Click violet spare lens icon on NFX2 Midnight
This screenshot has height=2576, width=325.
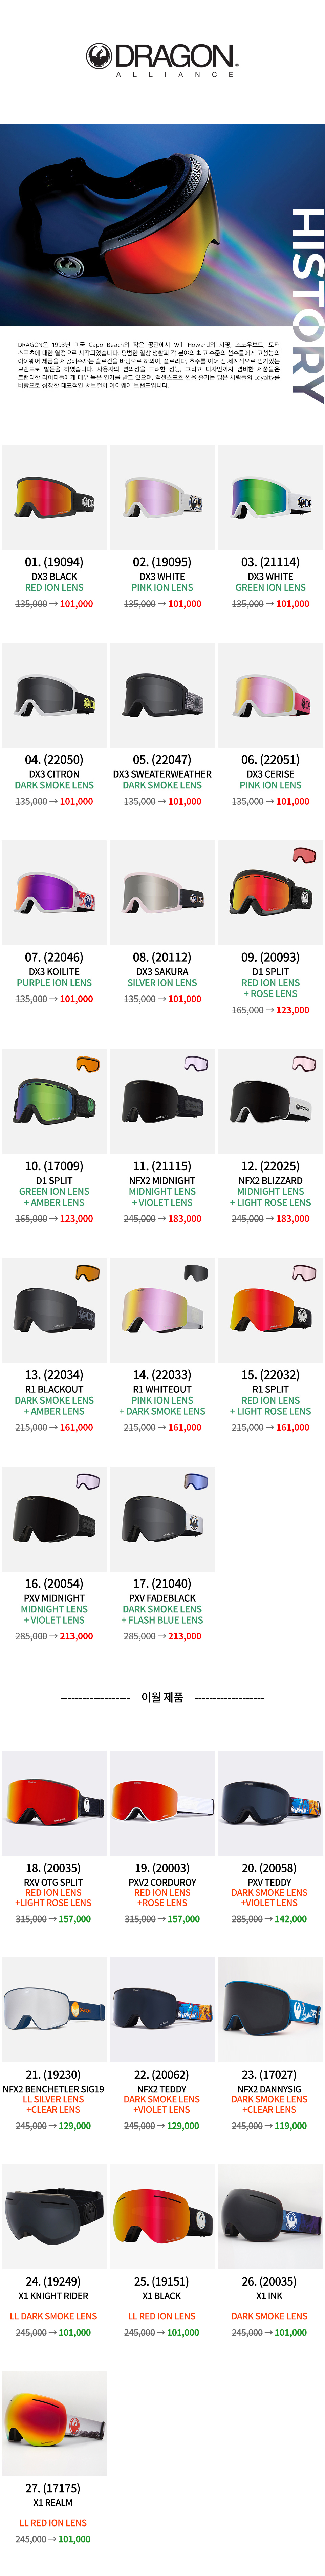[x=196, y=1064]
